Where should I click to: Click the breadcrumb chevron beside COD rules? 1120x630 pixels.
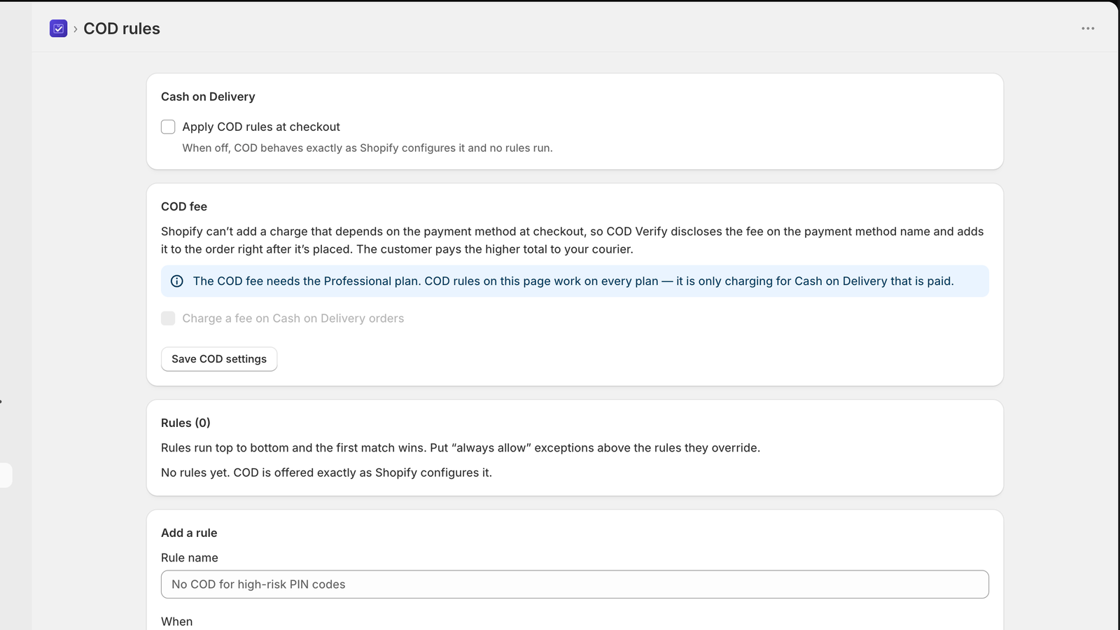(x=76, y=29)
